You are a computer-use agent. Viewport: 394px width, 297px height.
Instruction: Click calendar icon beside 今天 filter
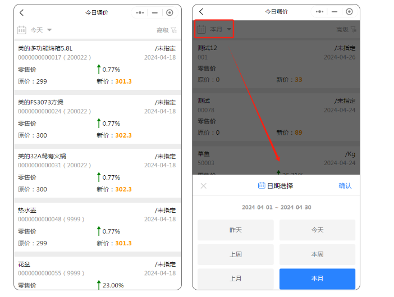[x=22, y=30]
